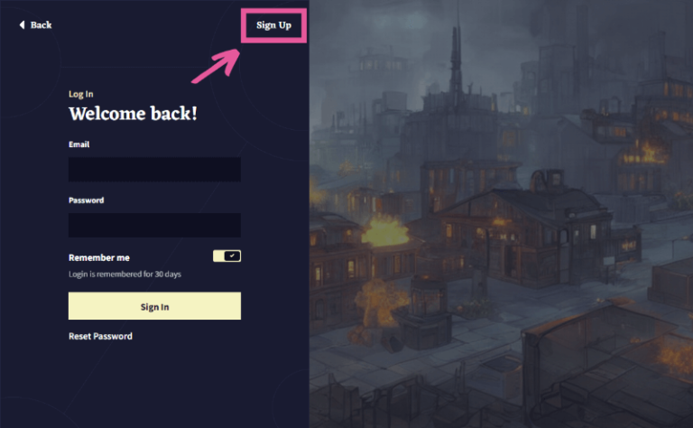Click the Password field label

click(87, 200)
